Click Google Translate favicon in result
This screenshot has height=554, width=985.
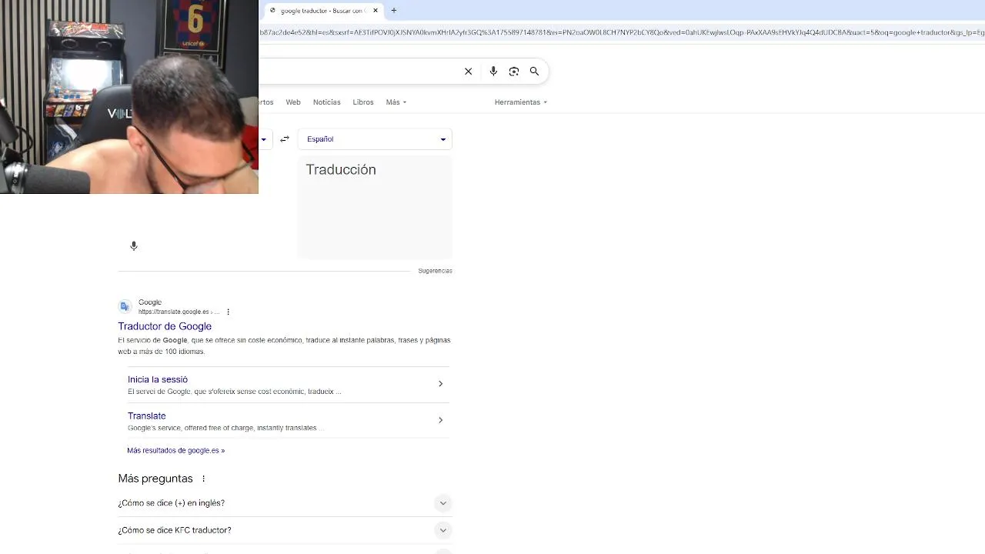click(125, 306)
